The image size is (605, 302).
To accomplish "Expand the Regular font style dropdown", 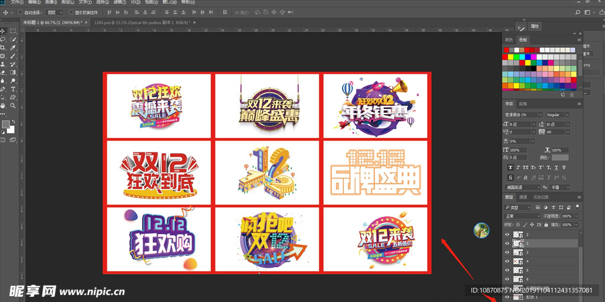I will (x=558, y=114).
